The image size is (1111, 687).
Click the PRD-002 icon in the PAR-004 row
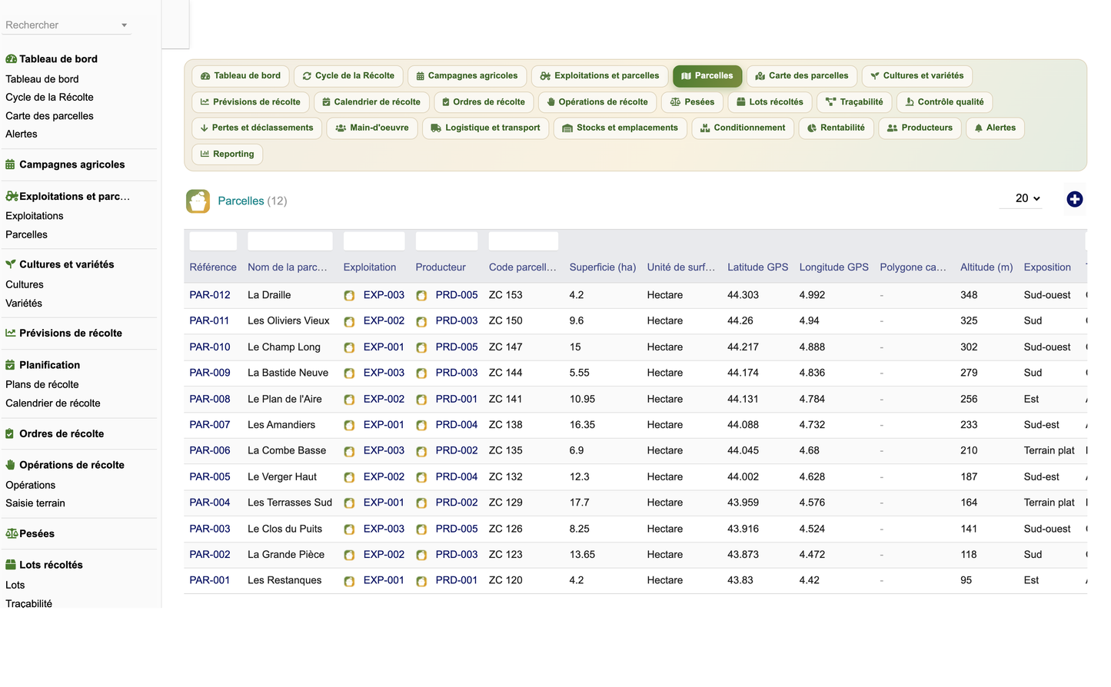[x=421, y=503]
